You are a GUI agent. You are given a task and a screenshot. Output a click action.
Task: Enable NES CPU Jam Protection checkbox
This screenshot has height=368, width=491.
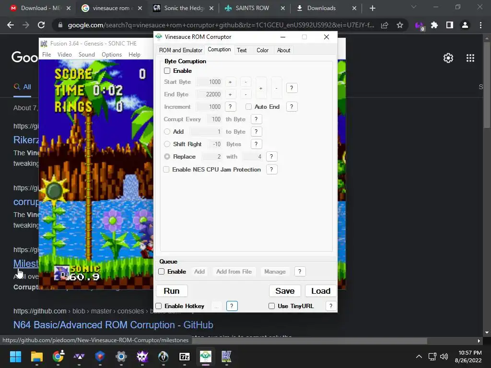pyautogui.click(x=166, y=169)
